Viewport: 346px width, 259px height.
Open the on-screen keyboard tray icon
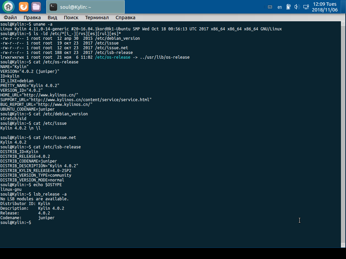(270, 7)
